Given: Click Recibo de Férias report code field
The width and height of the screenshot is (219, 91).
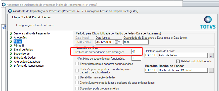Looking at the screenshot, I should [151, 70].
